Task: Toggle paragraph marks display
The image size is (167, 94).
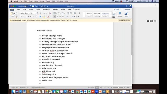Action: (79, 13)
